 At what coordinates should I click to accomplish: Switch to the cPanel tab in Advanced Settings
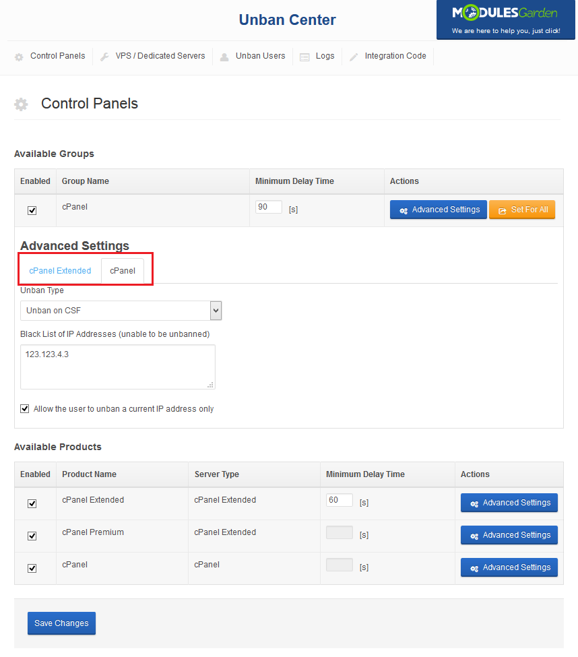pyautogui.click(x=123, y=271)
